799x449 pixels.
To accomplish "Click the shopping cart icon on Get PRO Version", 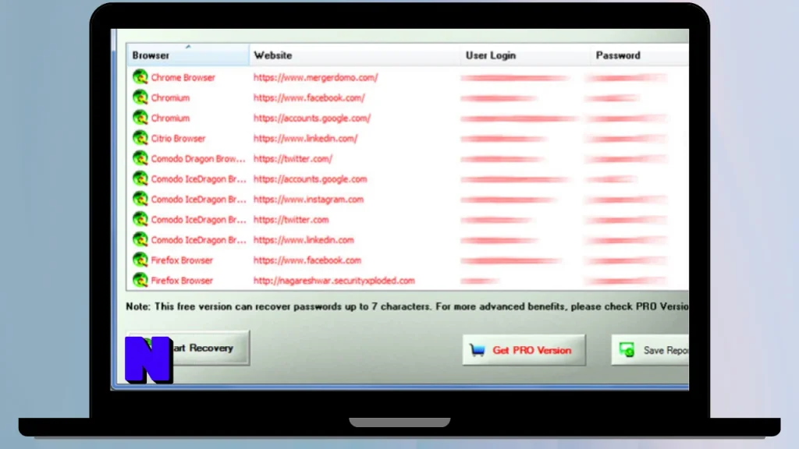I will 478,350.
